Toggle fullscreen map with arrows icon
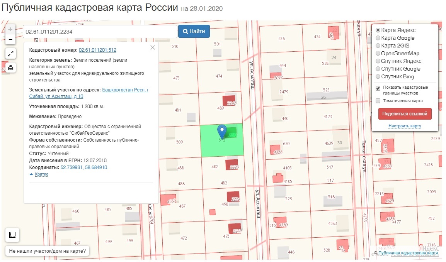The width and height of the screenshot is (446, 262). pos(10,54)
